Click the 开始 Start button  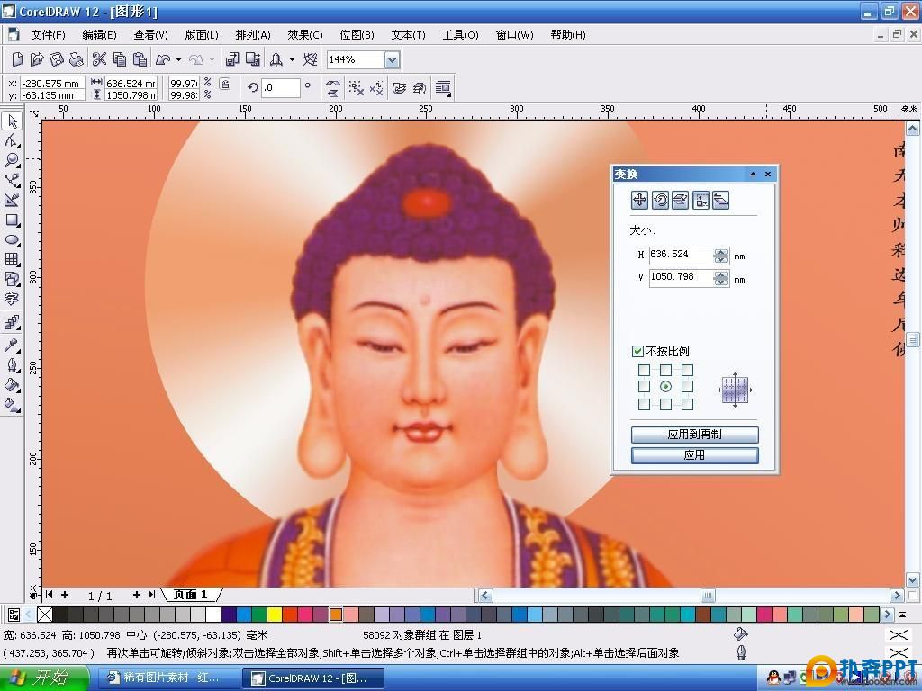click(x=43, y=678)
